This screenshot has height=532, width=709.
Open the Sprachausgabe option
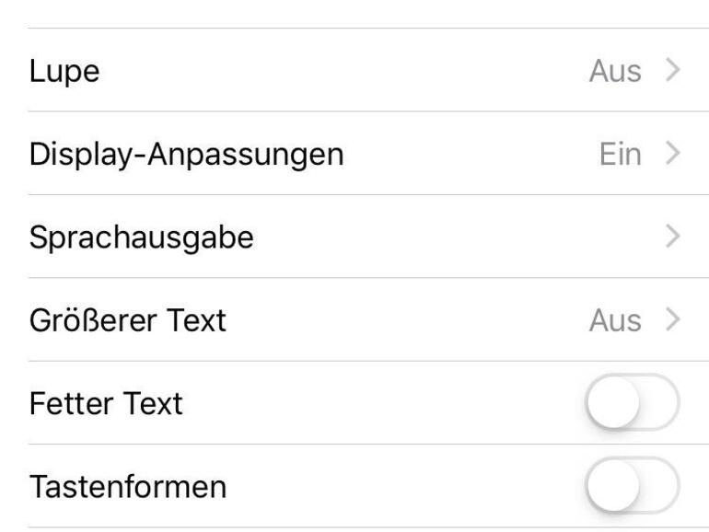[142, 237]
